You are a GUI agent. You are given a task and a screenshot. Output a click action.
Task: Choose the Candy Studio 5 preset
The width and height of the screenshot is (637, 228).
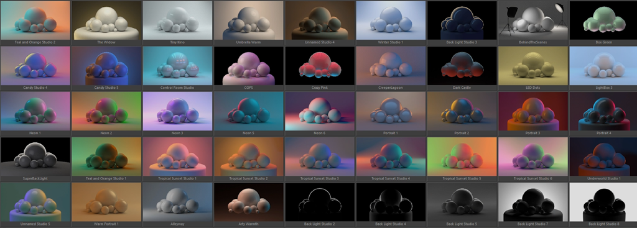point(106,66)
